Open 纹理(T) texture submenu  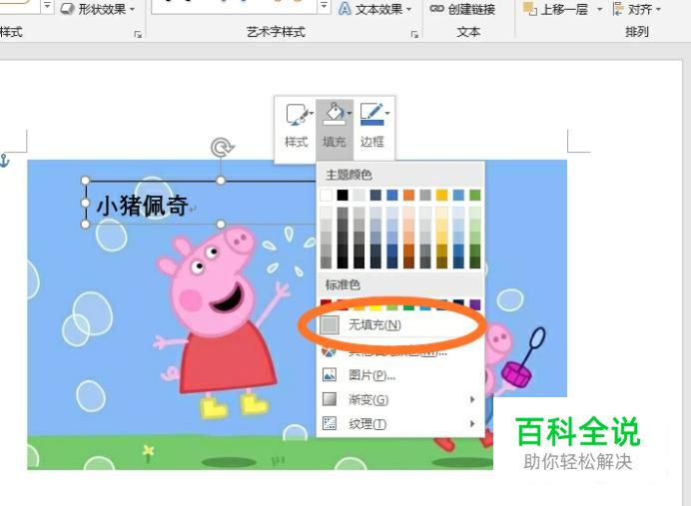coord(400,423)
